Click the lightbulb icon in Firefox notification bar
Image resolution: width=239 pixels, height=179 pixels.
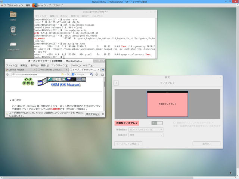(x=7, y=114)
